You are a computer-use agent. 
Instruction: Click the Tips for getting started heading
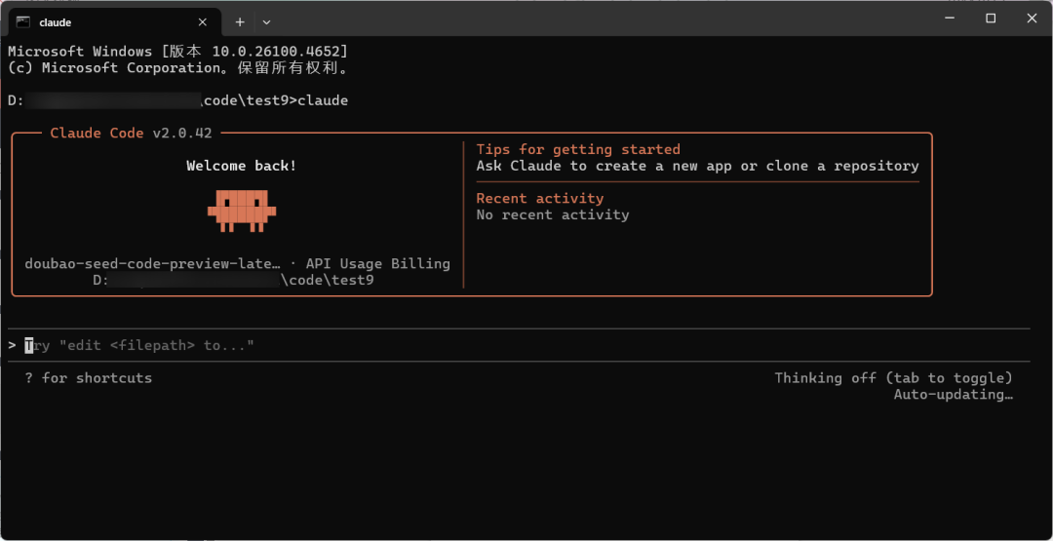(x=577, y=149)
